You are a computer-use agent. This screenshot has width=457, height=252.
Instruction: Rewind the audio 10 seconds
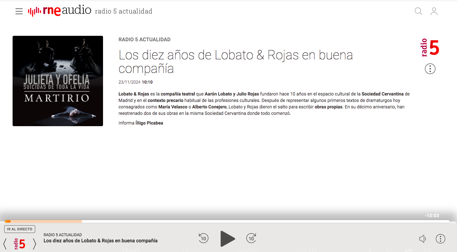pos(203,238)
